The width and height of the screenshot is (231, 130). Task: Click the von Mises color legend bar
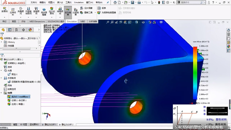tap(195, 73)
